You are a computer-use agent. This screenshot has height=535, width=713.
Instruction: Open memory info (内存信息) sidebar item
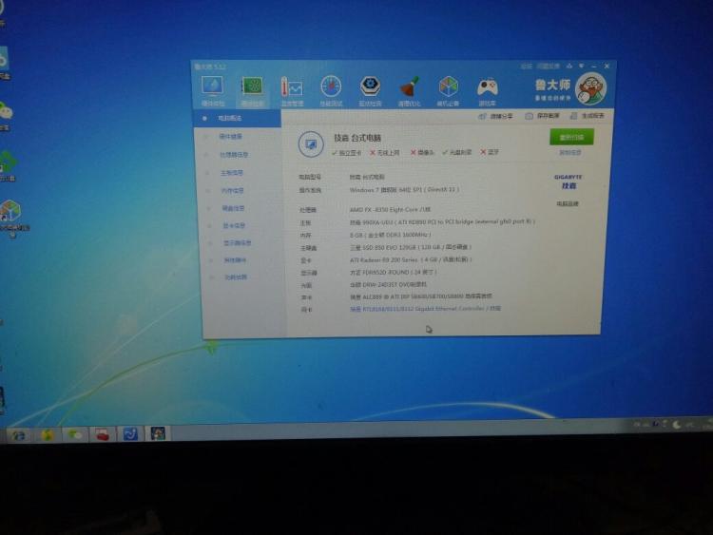click(x=233, y=190)
